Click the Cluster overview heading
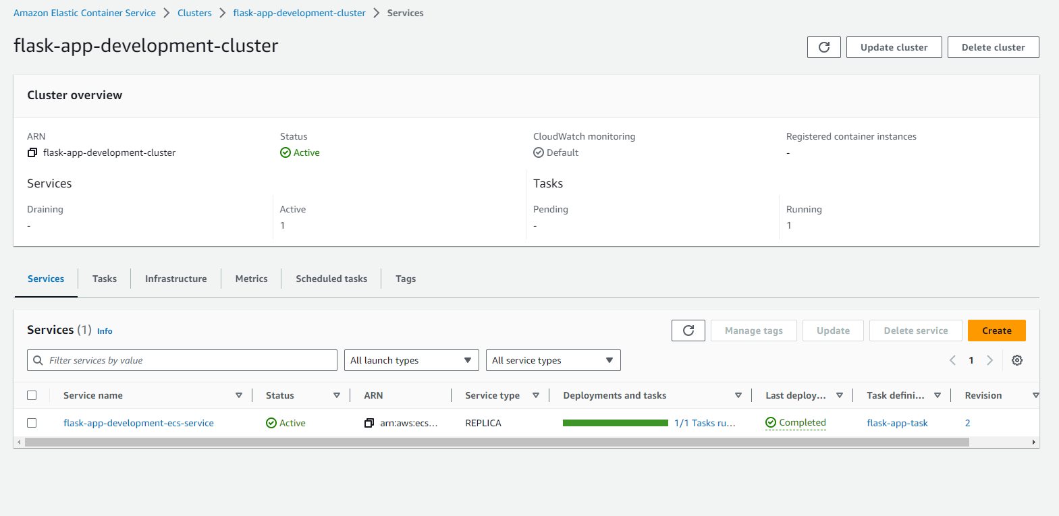This screenshot has height=516, width=1059. tap(74, 95)
